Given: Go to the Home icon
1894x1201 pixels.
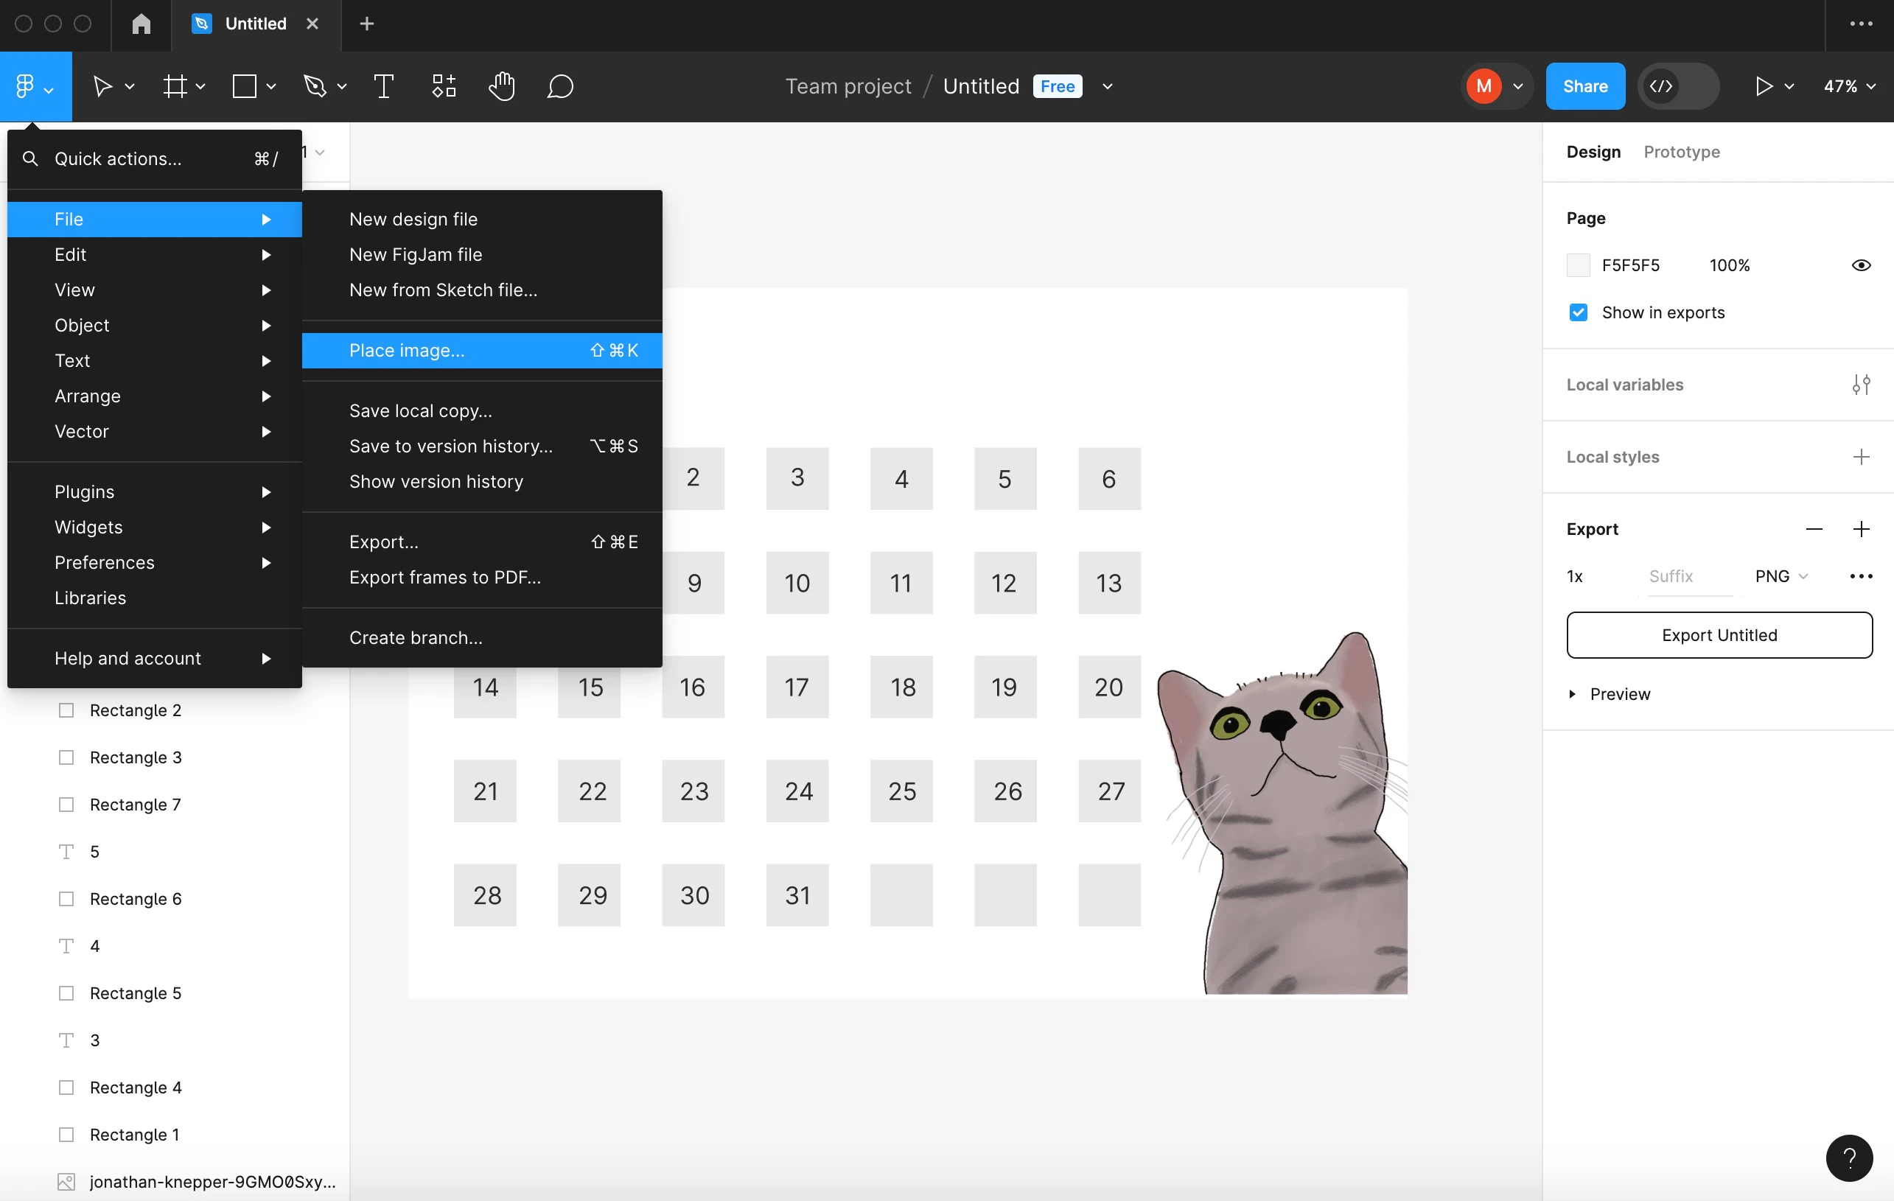Looking at the screenshot, I should click(141, 24).
